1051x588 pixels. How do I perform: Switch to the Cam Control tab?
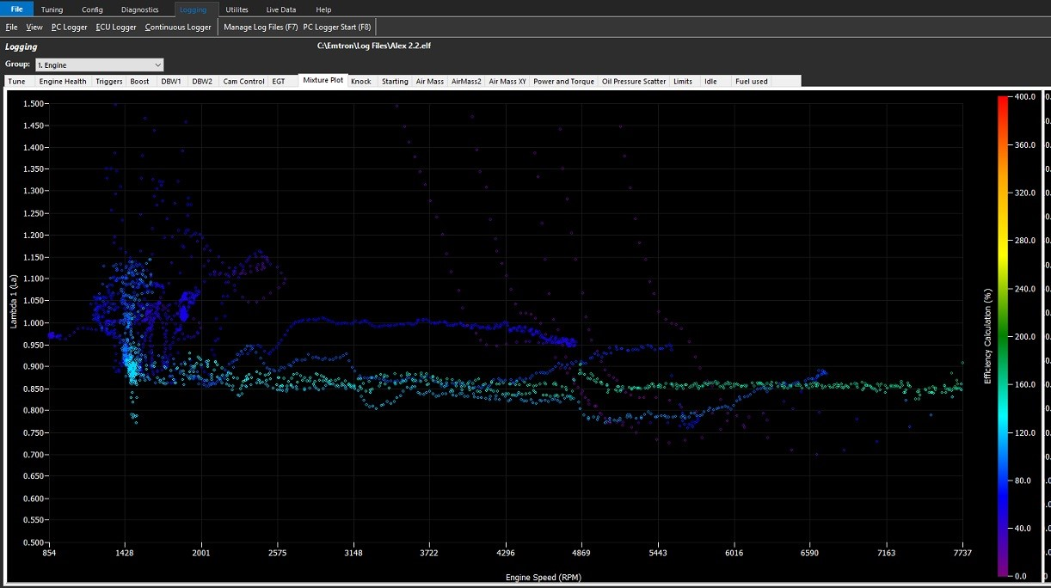pos(243,82)
